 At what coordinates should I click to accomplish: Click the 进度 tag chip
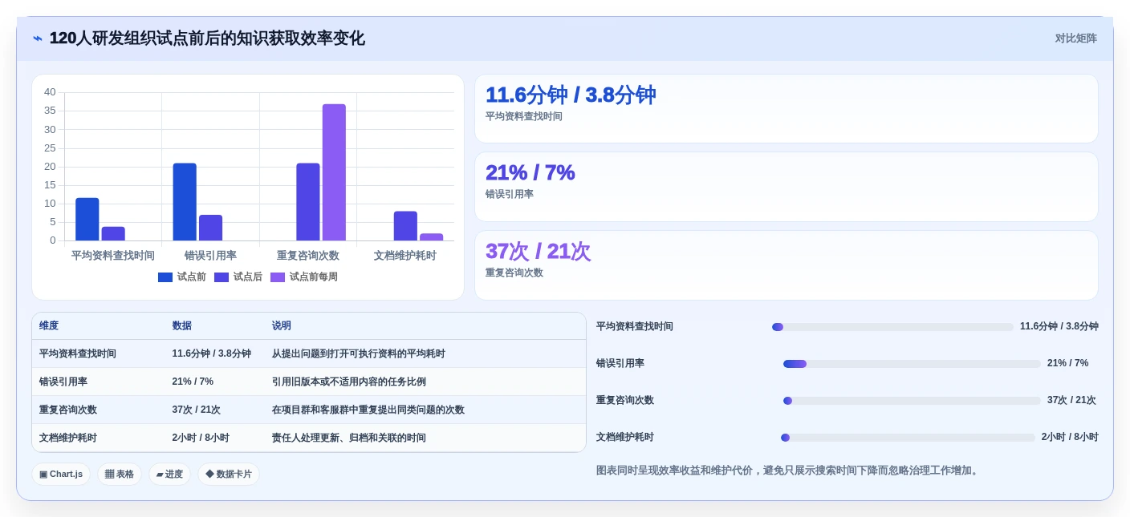click(x=169, y=474)
